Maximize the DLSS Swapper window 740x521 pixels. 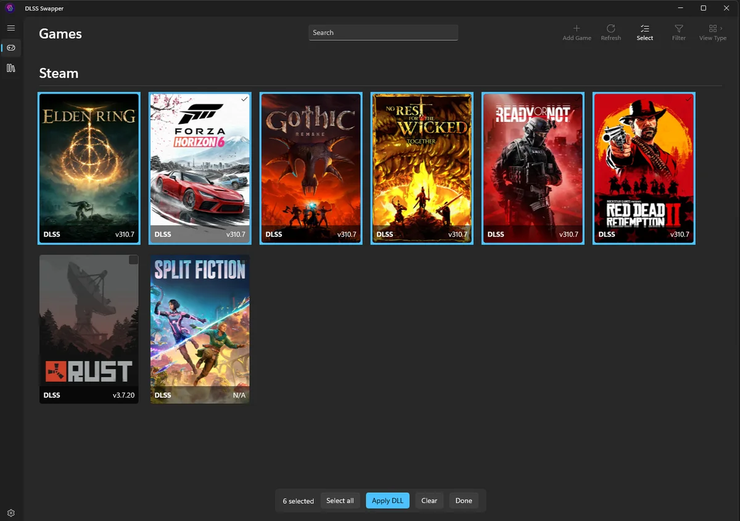[703, 8]
